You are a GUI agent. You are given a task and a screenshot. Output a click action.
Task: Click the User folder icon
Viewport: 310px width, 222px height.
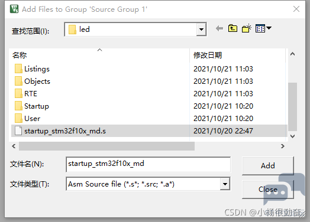[18, 119]
